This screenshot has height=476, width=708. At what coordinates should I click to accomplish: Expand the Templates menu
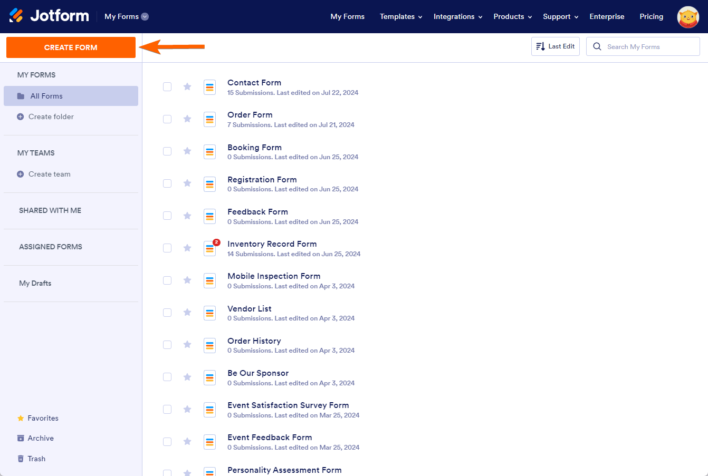coord(401,16)
